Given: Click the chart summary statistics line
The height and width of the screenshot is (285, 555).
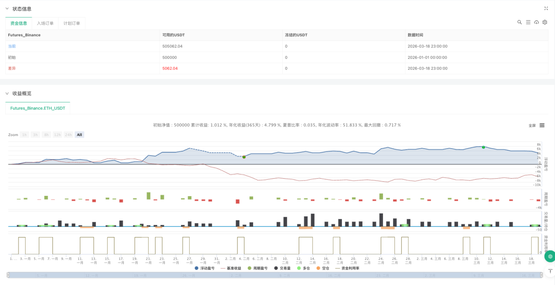Looking at the screenshot, I should coord(277,125).
